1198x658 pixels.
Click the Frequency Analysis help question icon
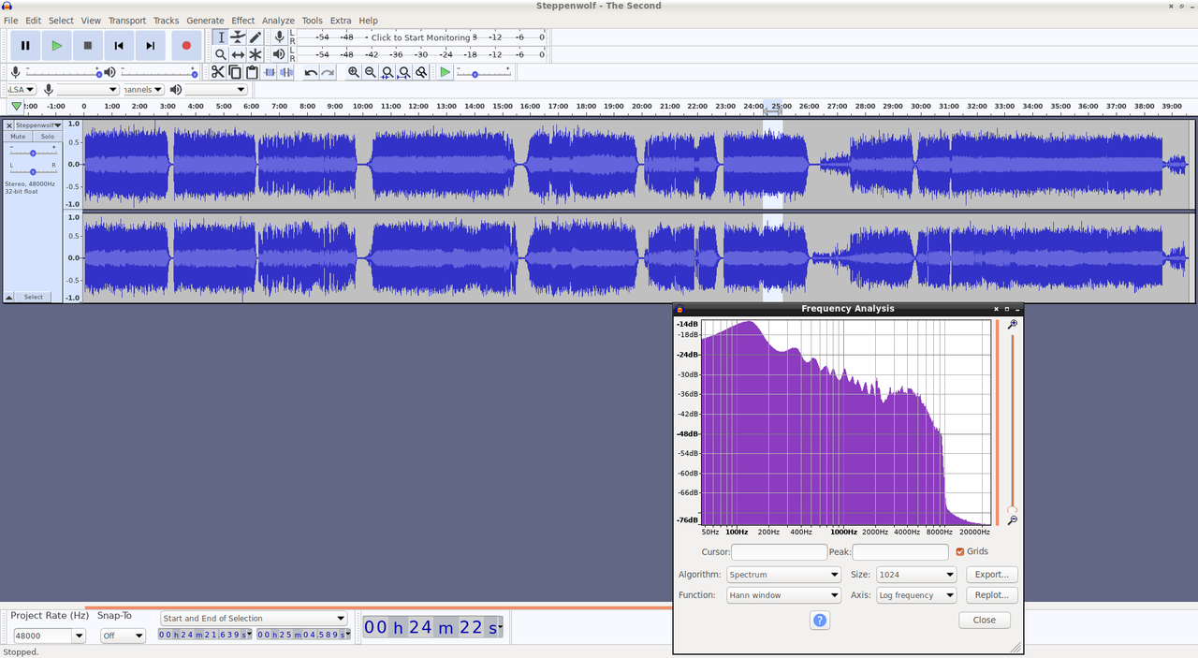click(820, 621)
